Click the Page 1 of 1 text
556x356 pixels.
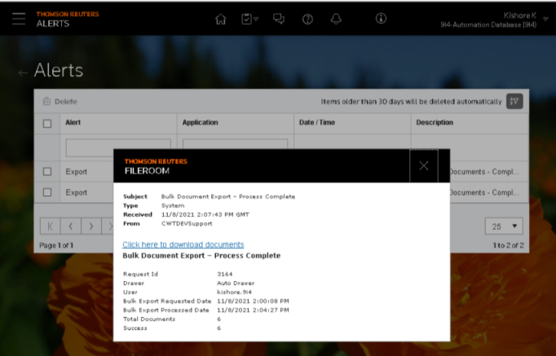(56, 245)
